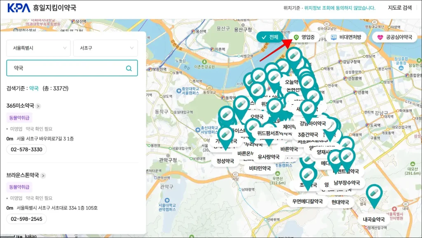The image size is (422, 238).
Task: Filter by 영업중 pharmacies
Action: (x=304, y=37)
